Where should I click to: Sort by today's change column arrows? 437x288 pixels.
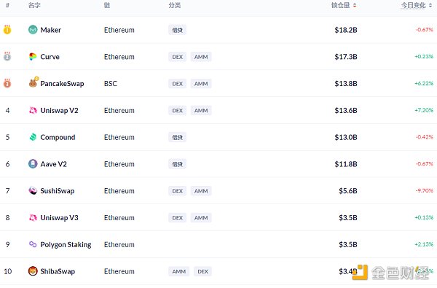430,5
